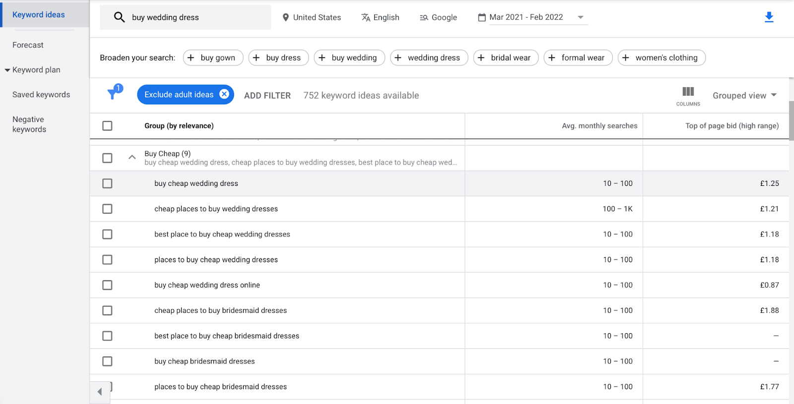This screenshot has height=404, width=794.
Task: Add 'women's clothing' to broaden search
Action: coord(662,58)
